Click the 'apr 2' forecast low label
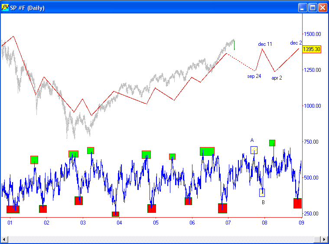 click(277, 78)
